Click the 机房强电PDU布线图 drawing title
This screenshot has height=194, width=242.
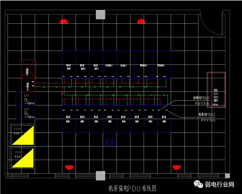pyautogui.click(x=132, y=188)
